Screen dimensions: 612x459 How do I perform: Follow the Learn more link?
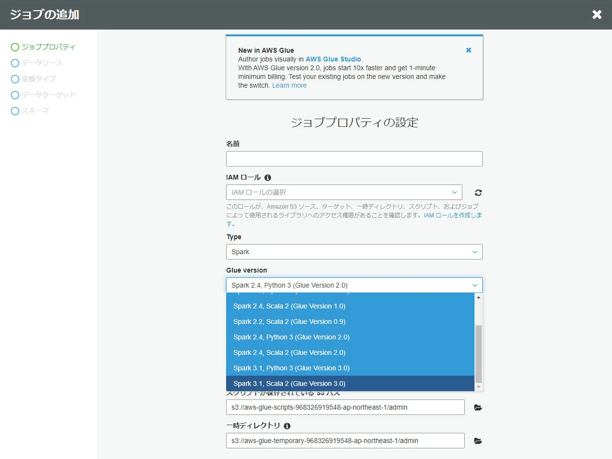[x=290, y=85]
